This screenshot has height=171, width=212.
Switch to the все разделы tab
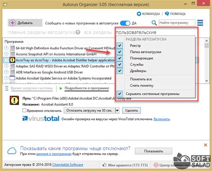tap(98, 32)
